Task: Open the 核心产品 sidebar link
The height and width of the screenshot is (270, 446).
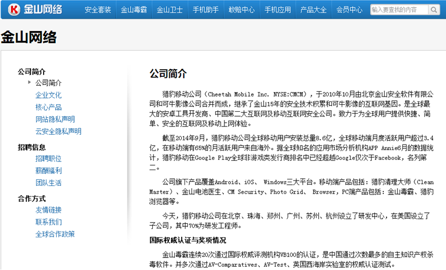Action: pyautogui.click(x=49, y=107)
